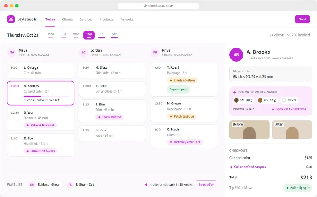Click the Deposit paid badge
Image resolution: width=317 pixels, height=197 pixels.
178,89
